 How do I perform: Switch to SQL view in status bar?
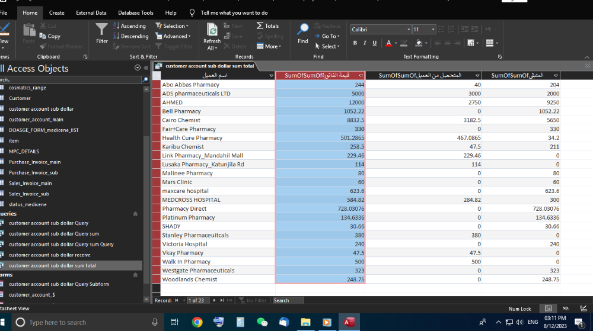click(x=566, y=308)
